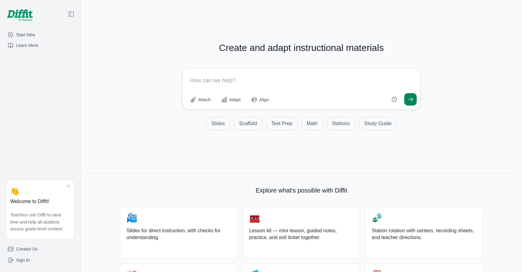Open Contact Us link text
Image resolution: width=522 pixels, height=272 pixels.
pyautogui.click(x=27, y=249)
